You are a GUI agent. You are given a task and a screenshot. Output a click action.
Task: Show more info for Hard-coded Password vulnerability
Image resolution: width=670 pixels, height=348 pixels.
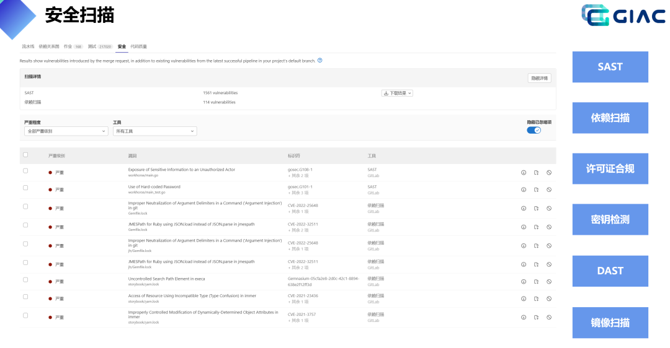[524, 189]
